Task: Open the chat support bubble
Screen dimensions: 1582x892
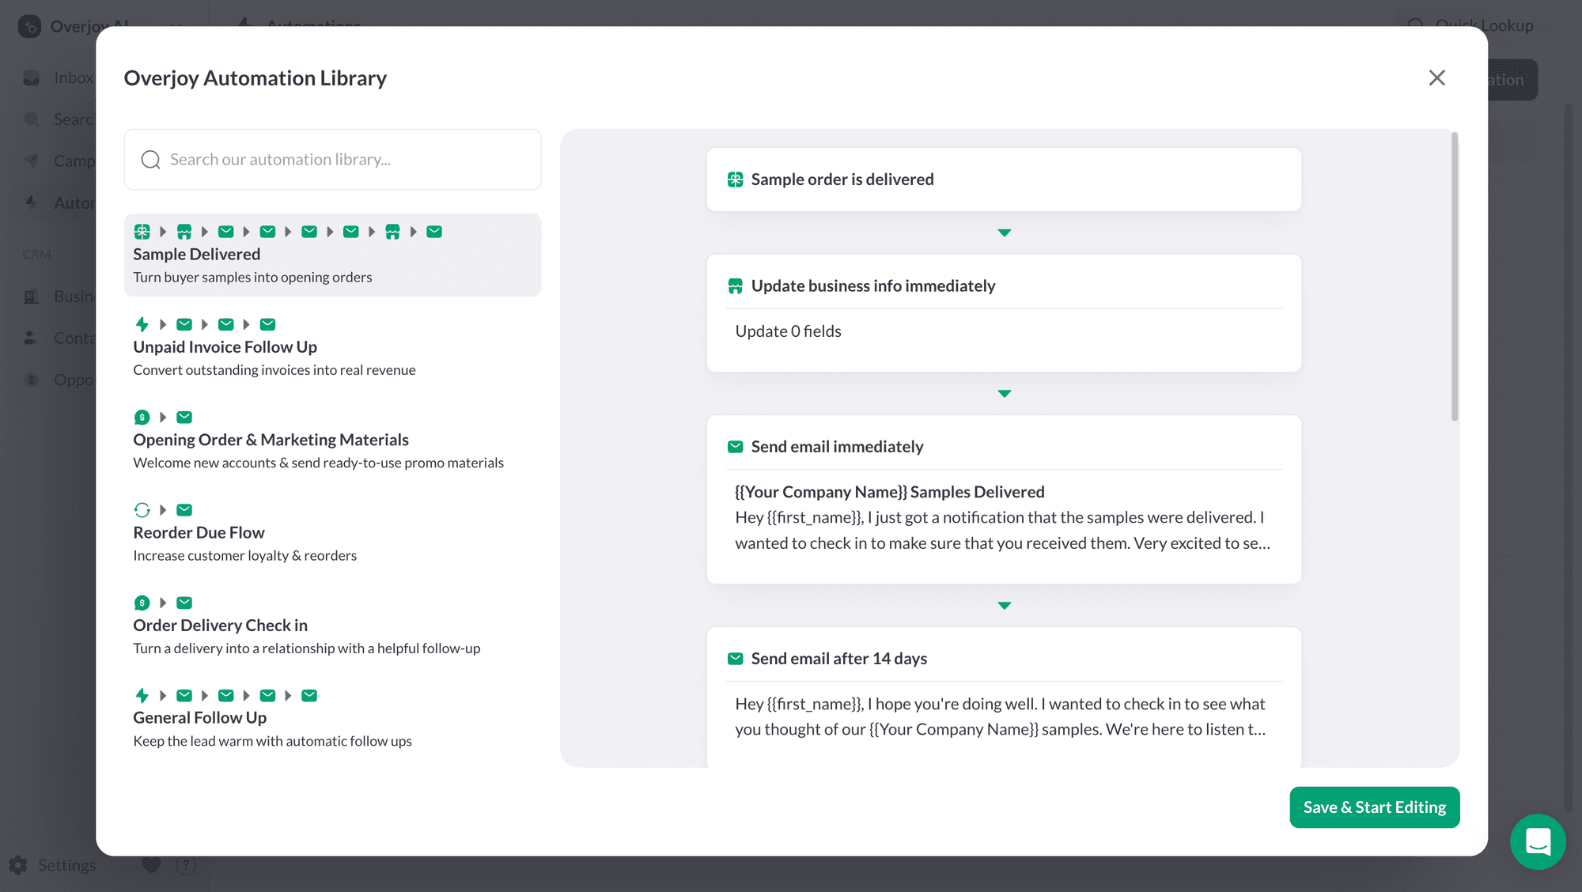Action: click(1538, 841)
